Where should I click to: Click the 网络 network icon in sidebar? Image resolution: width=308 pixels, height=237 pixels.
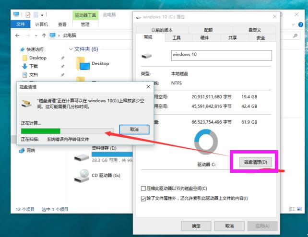pyautogui.click(x=22, y=150)
